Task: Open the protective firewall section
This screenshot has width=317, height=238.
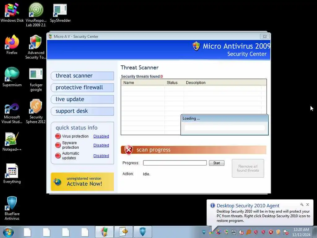Action: pos(82,88)
